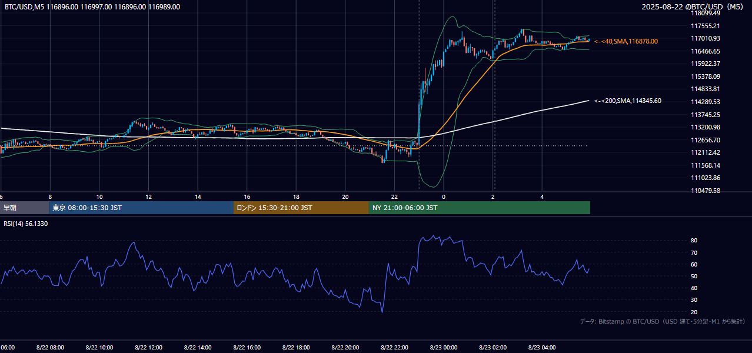This screenshot has width=752, height=353.
Task: Click hour label 16 under the price chart
Action: tap(247, 197)
